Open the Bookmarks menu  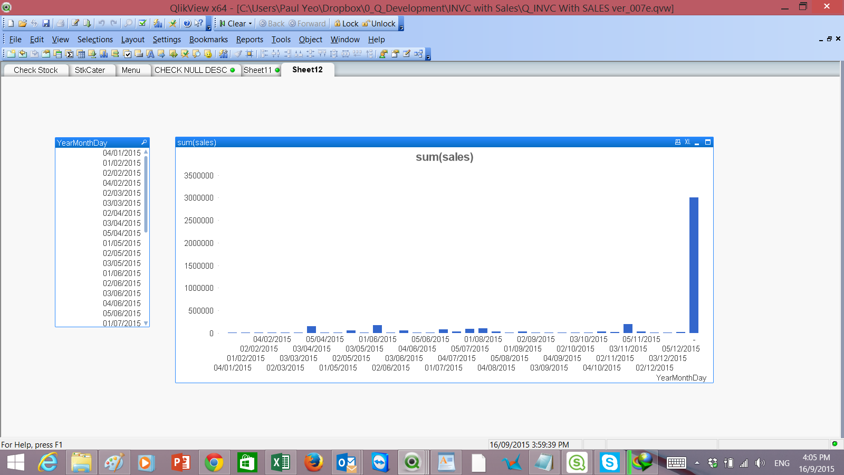208,40
